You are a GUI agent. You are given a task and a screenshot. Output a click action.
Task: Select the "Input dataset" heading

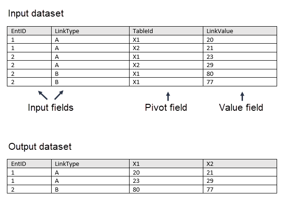(36, 13)
